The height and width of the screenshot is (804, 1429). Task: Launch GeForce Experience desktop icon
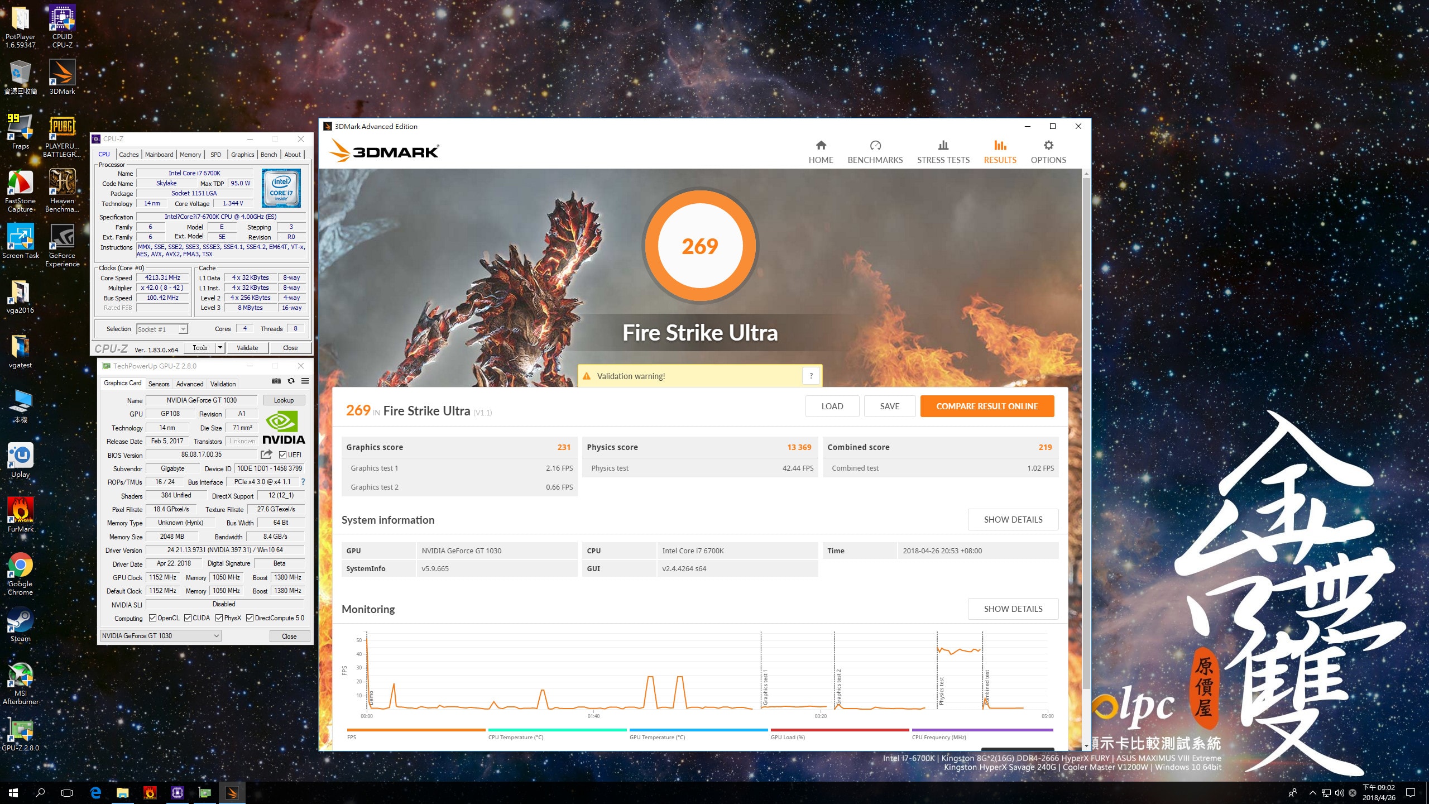point(62,246)
